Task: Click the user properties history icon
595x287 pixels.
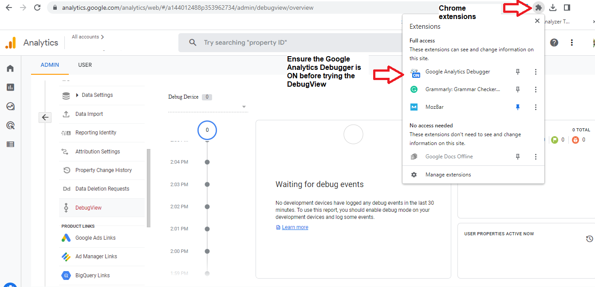Action: tap(589, 239)
